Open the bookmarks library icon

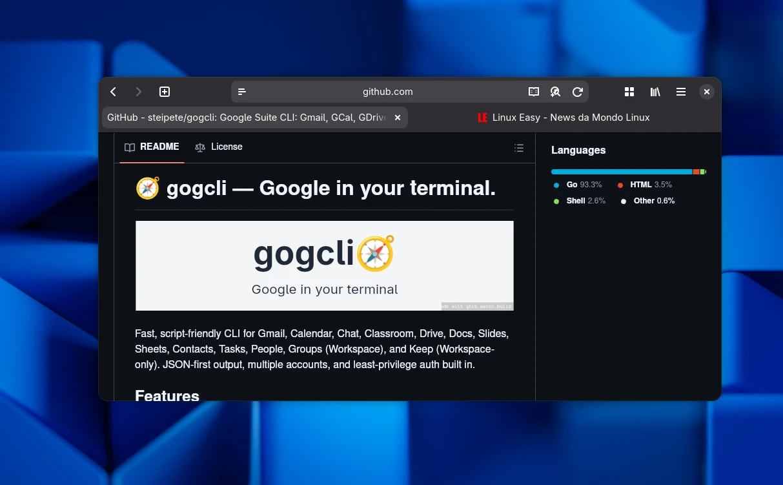coord(655,92)
